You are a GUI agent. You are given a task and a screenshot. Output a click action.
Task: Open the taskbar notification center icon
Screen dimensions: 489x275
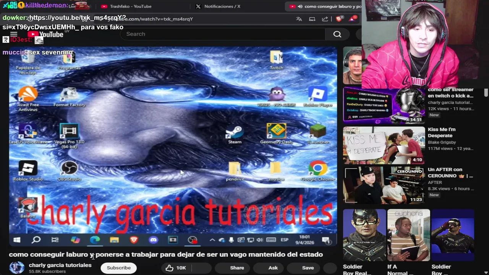326,240
